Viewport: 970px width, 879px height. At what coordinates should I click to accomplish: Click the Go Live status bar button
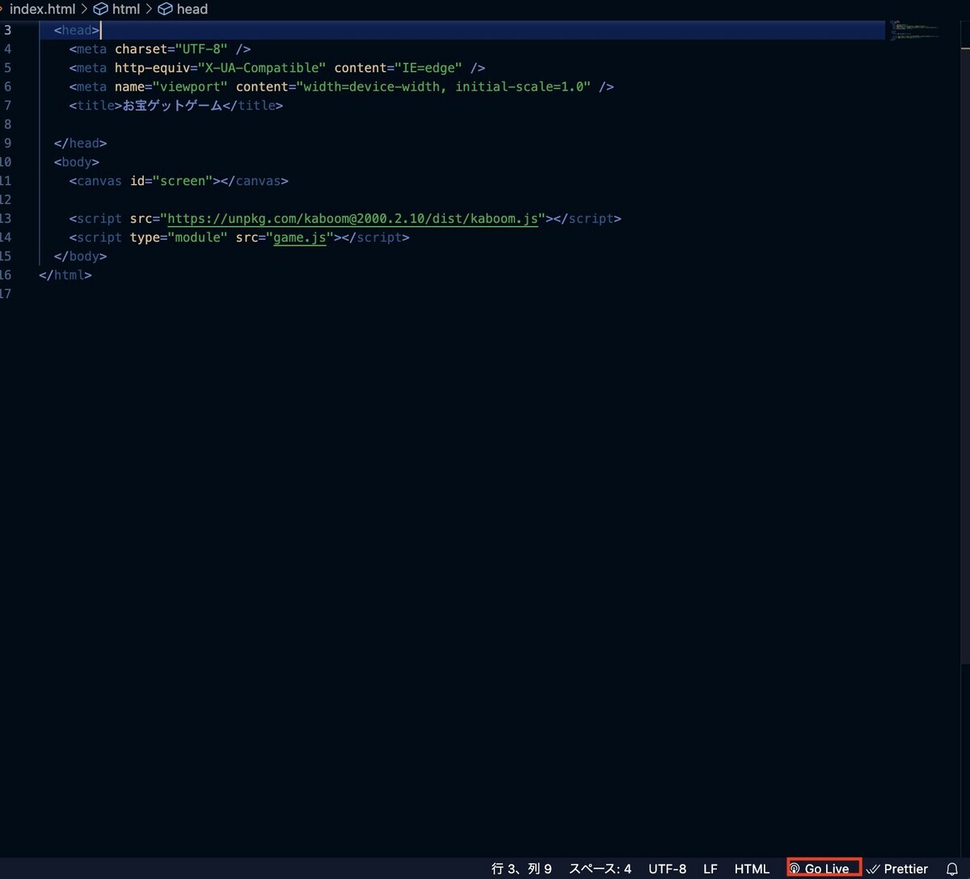coord(820,868)
